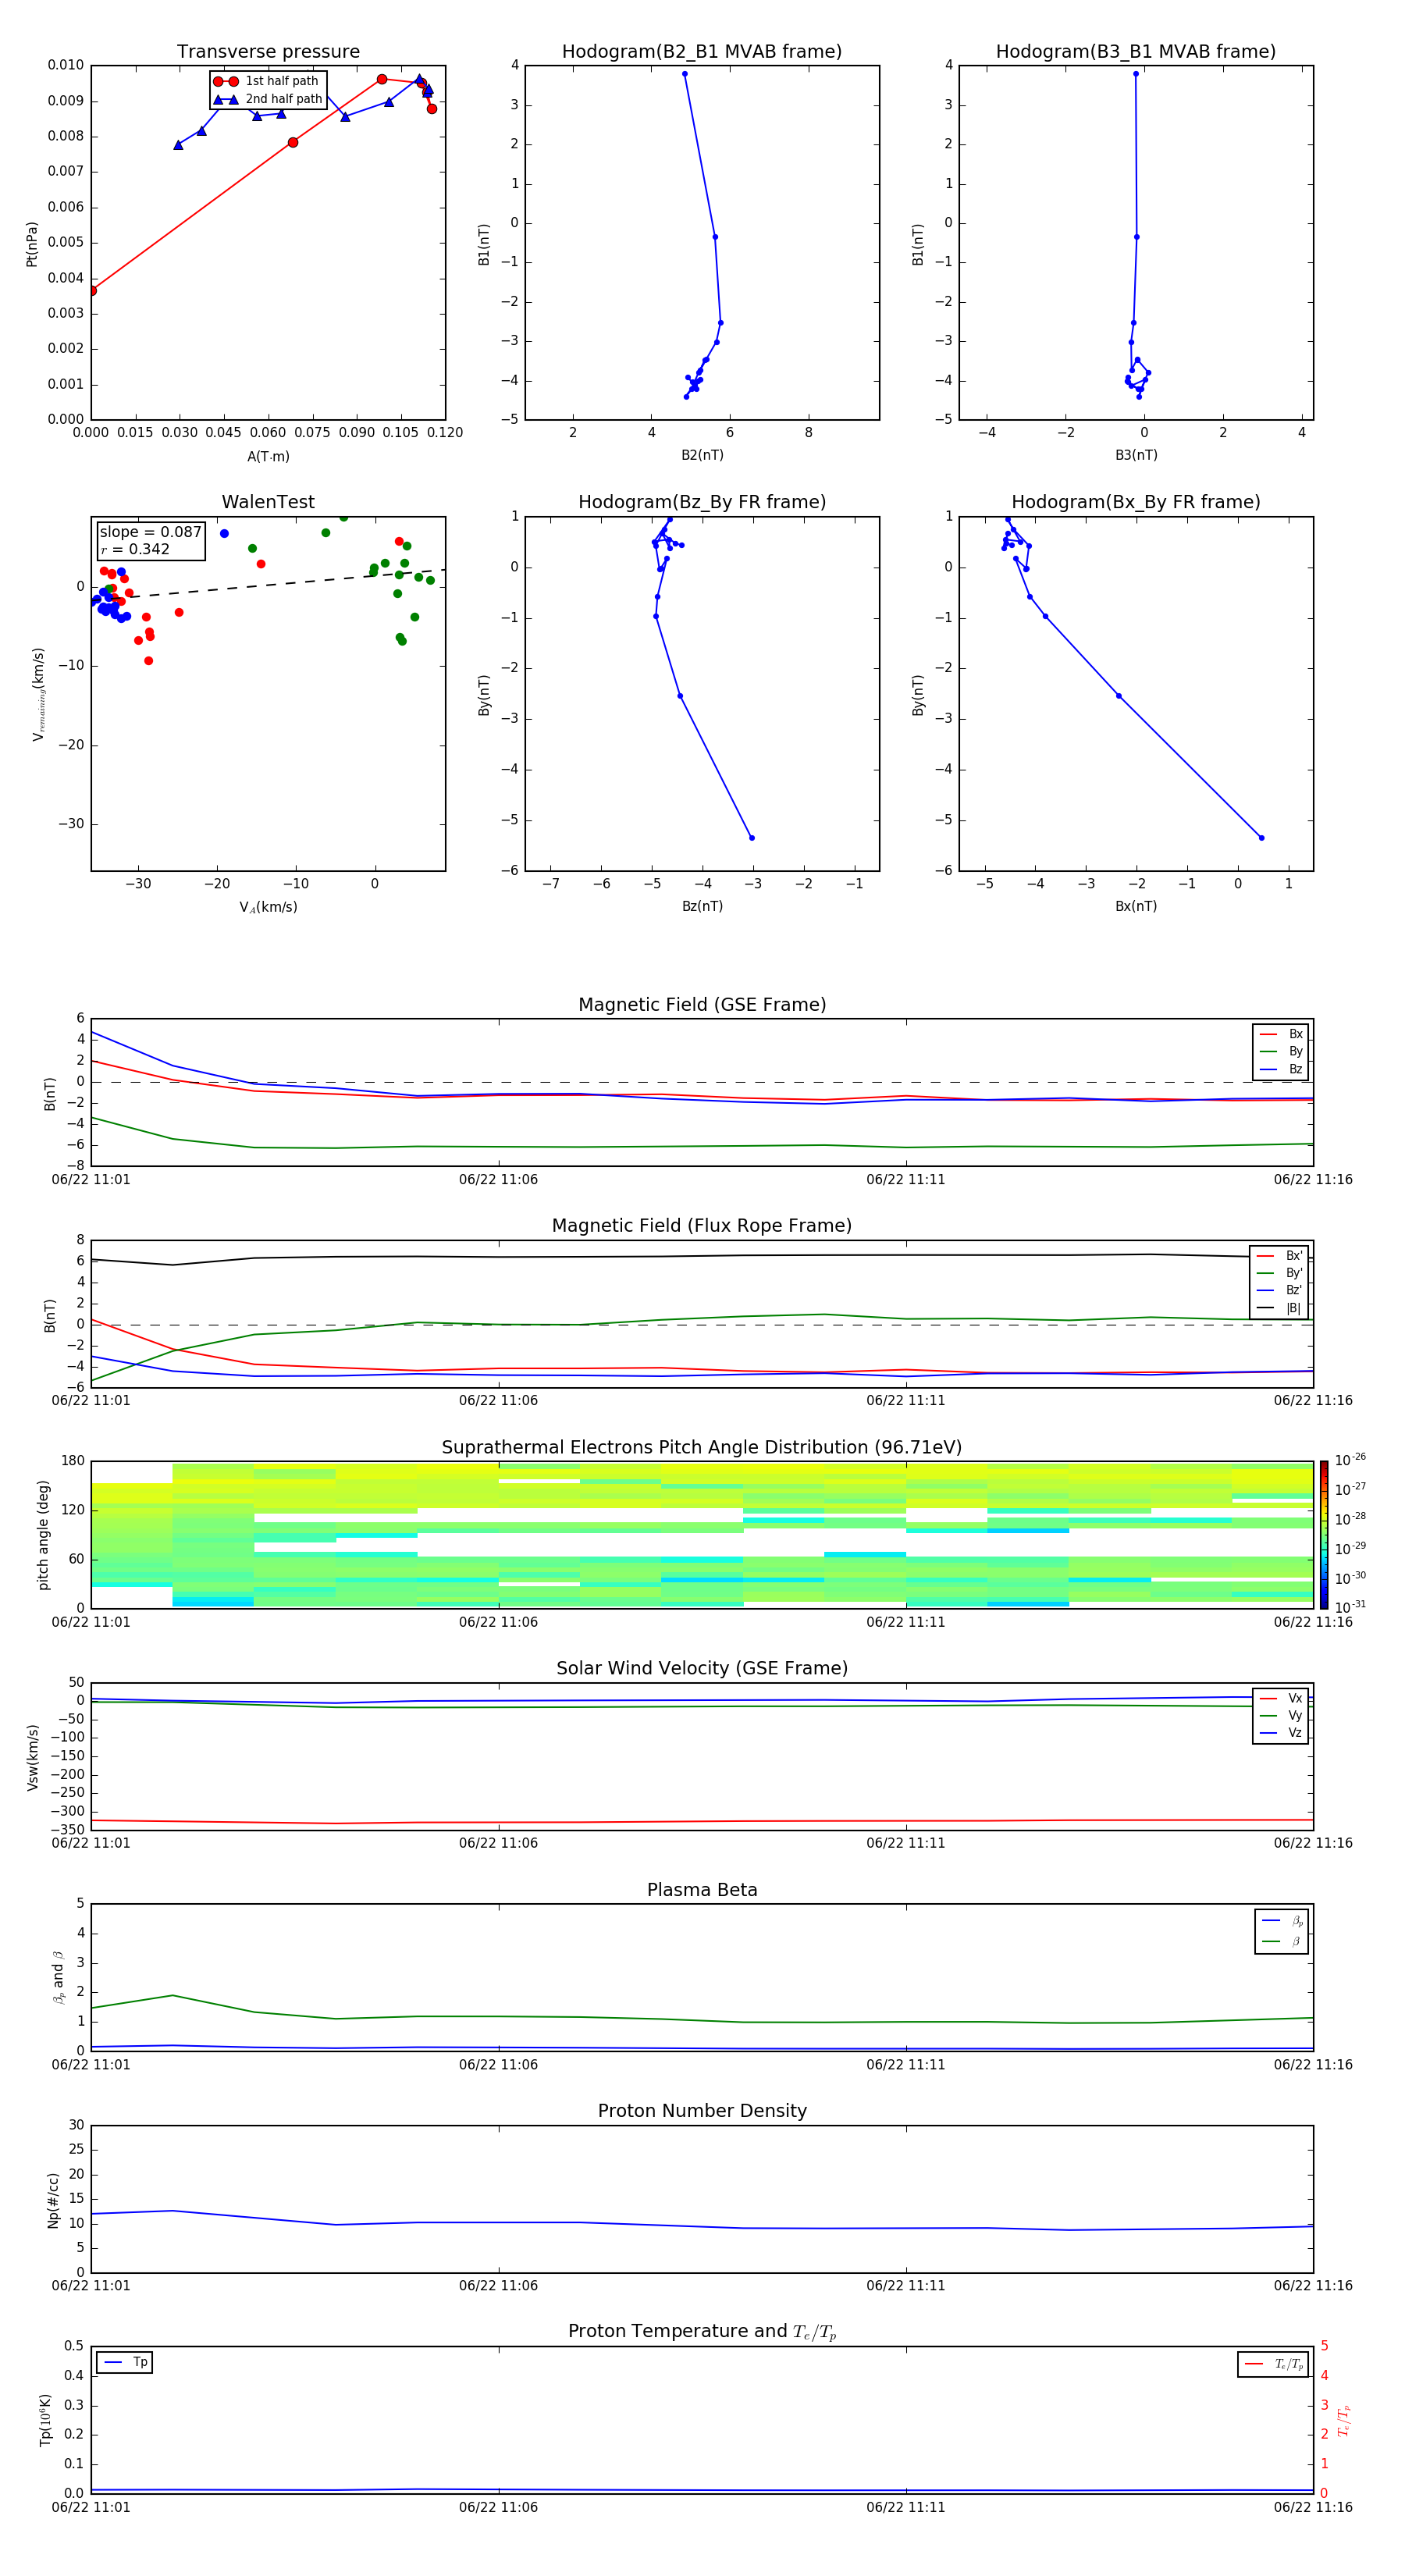Click 'Hodogram(B3_B1 MVAB frame)' title

[x=1136, y=52]
